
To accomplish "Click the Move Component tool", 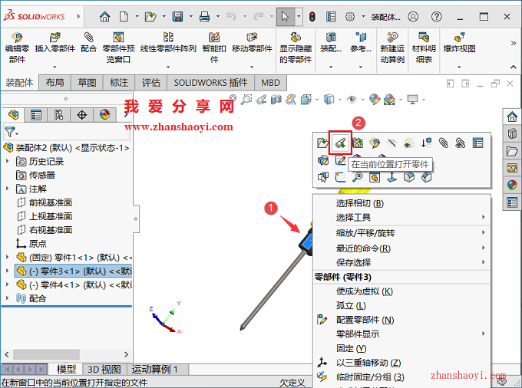I will (x=252, y=42).
